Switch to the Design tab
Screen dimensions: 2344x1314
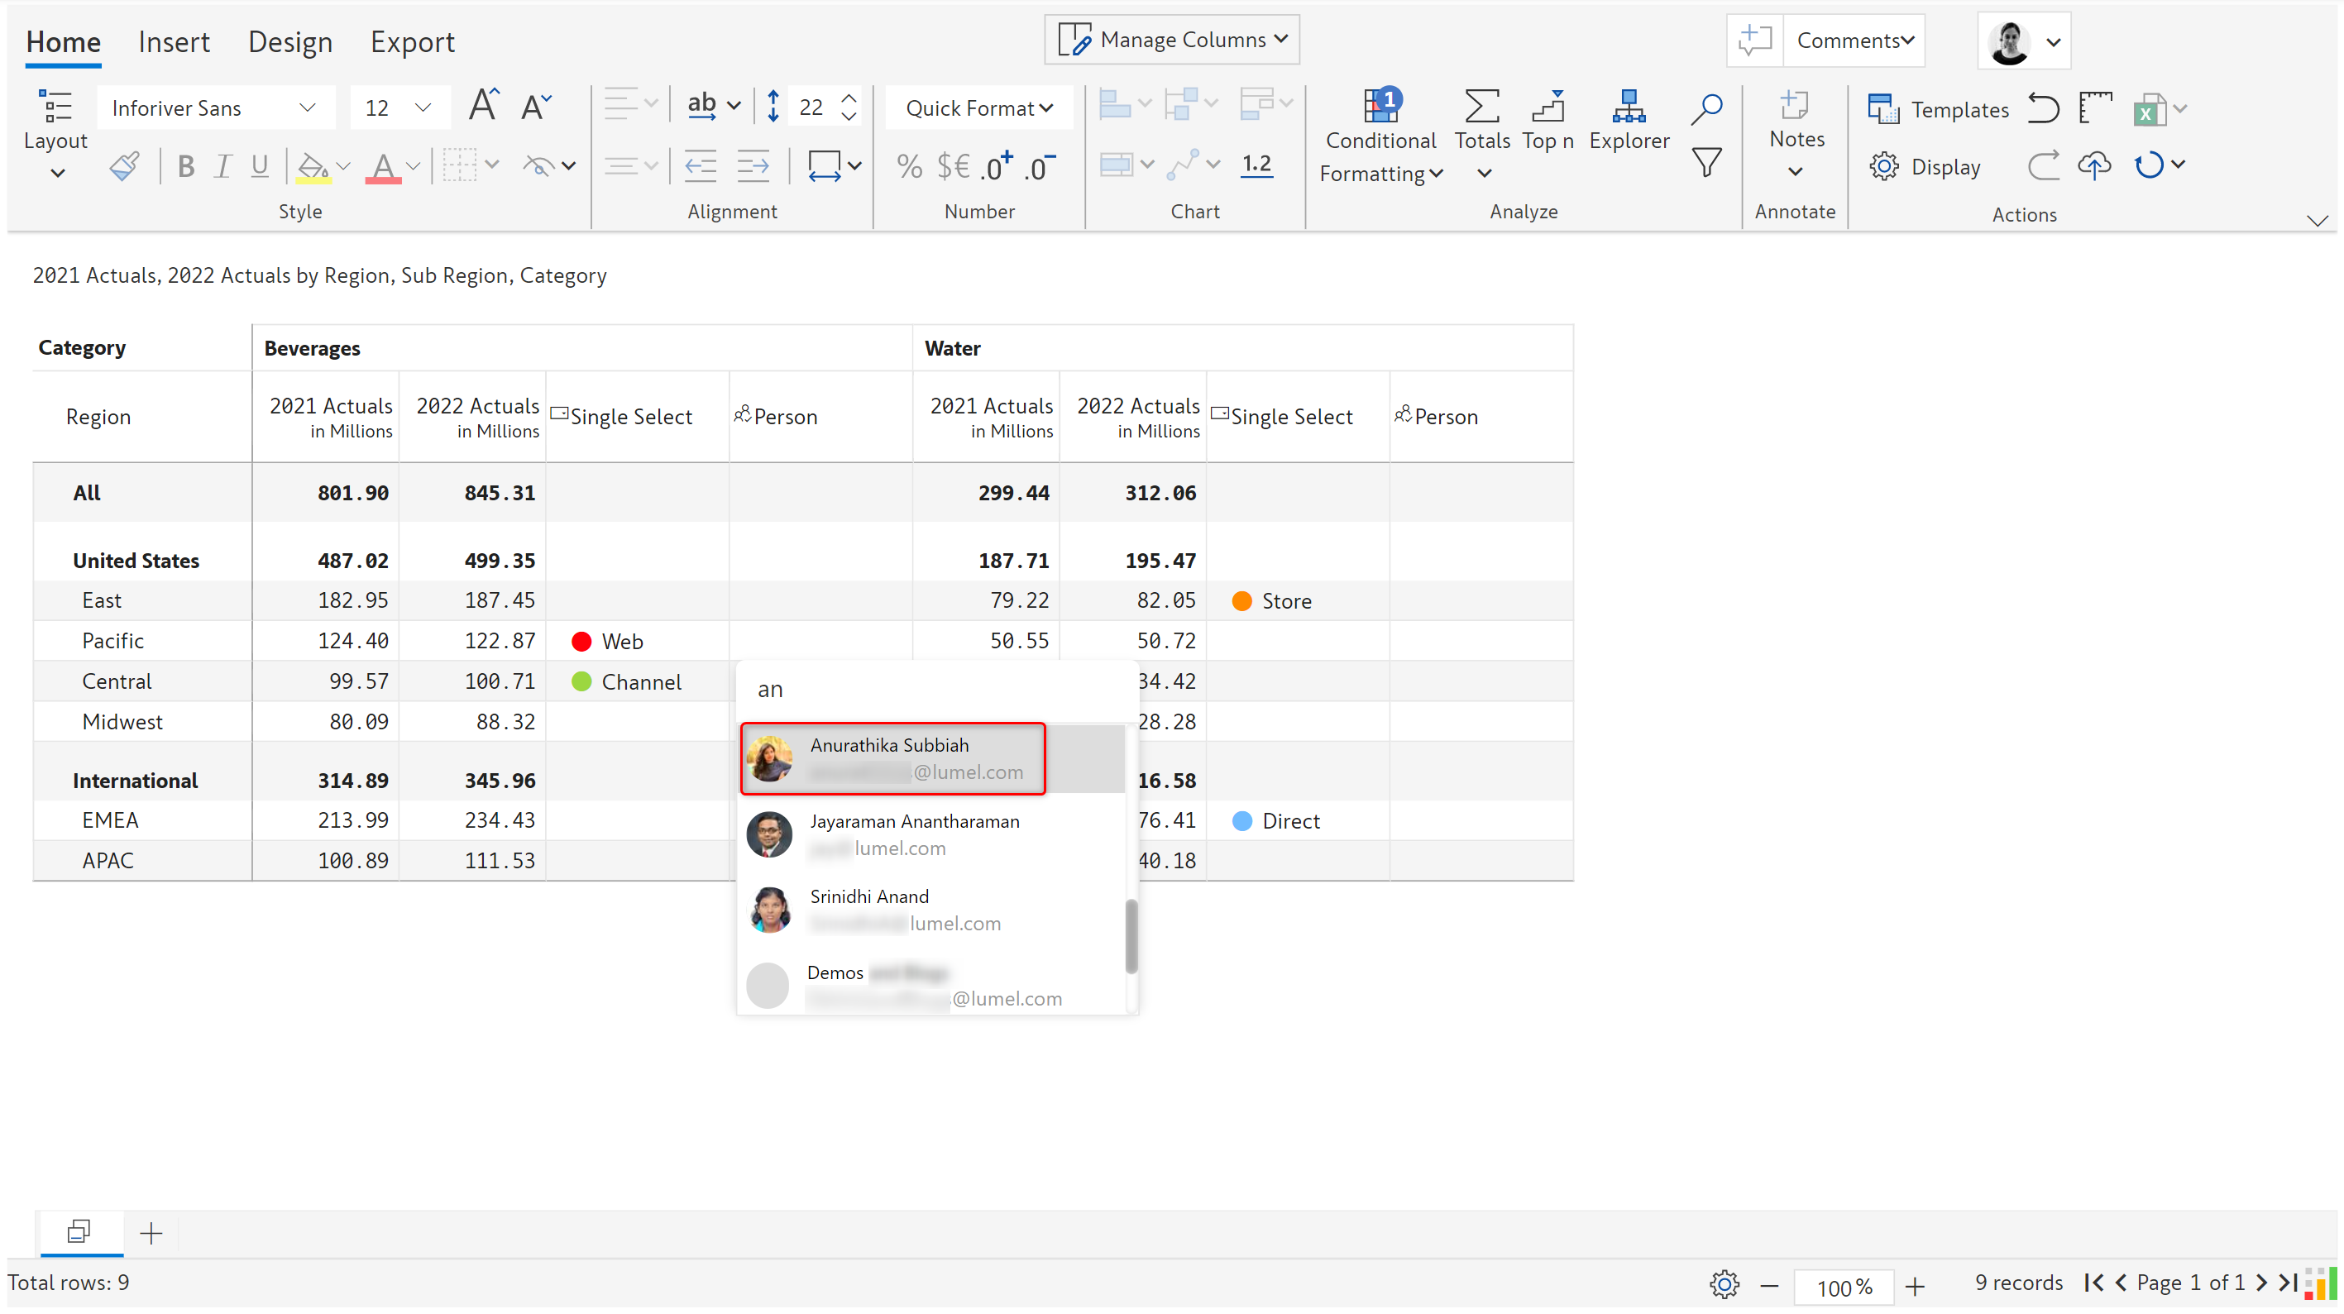pyautogui.click(x=289, y=42)
